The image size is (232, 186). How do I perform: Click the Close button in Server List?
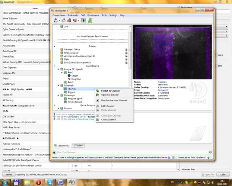pos(223,174)
